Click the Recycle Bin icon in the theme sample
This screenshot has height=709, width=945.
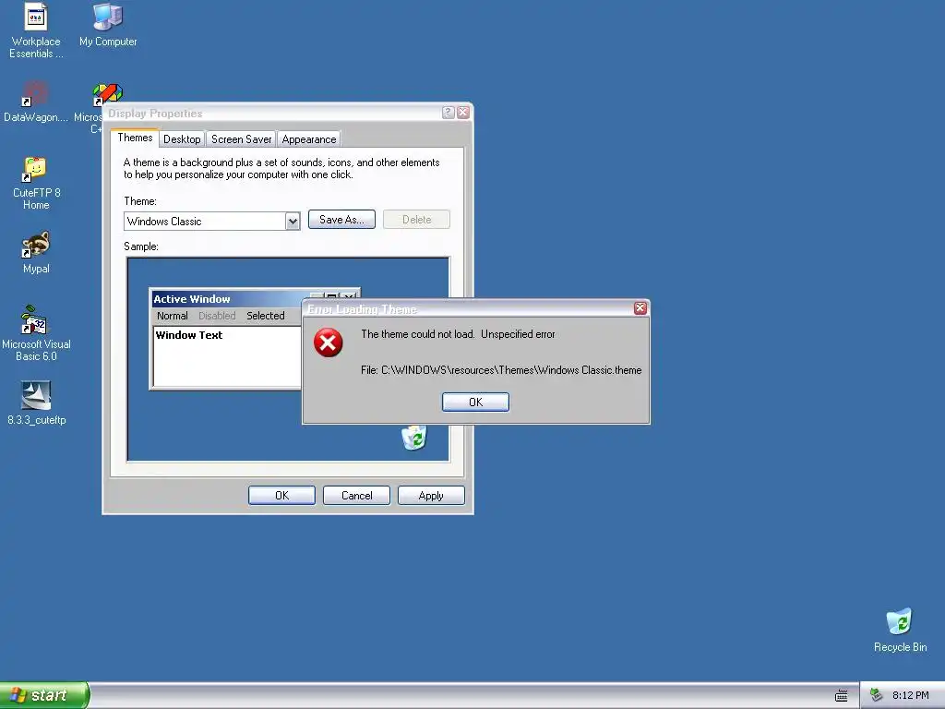point(414,438)
